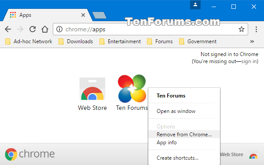Screen dimensions: 264x165
Task: Open a new tab
Action: [x=99, y=15]
